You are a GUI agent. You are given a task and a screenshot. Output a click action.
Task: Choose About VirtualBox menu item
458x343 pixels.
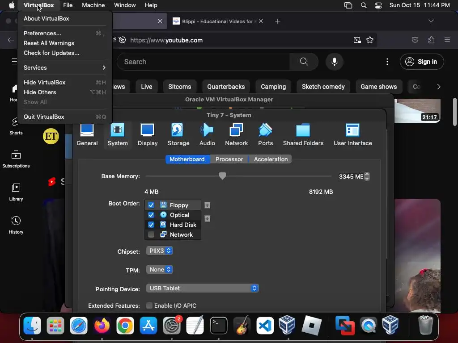coord(64,18)
